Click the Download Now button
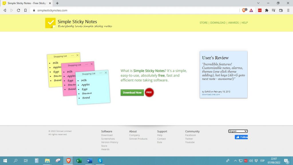 [132, 92]
